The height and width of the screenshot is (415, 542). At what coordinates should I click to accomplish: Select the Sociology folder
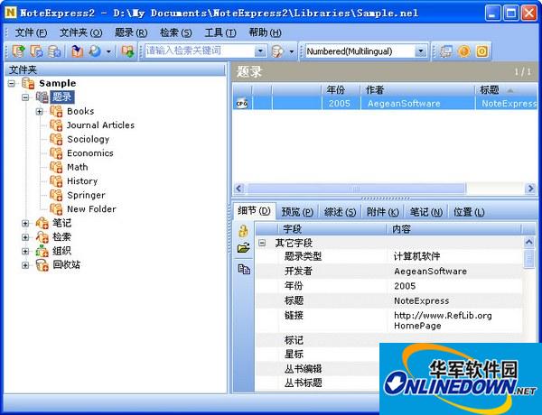[89, 139]
